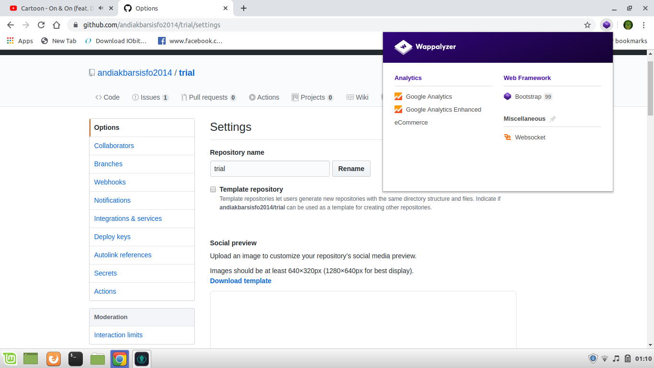The image size is (654, 368).
Task: Click the Download template link
Action: click(241, 281)
